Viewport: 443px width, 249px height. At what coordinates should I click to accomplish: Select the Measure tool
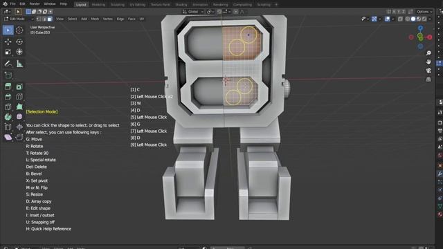19,64
